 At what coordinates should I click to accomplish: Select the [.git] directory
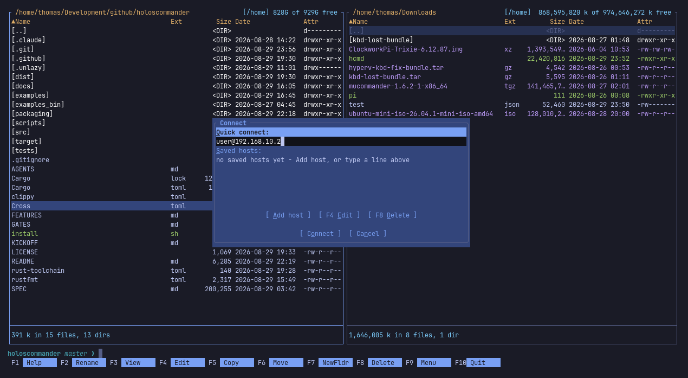(x=177, y=49)
